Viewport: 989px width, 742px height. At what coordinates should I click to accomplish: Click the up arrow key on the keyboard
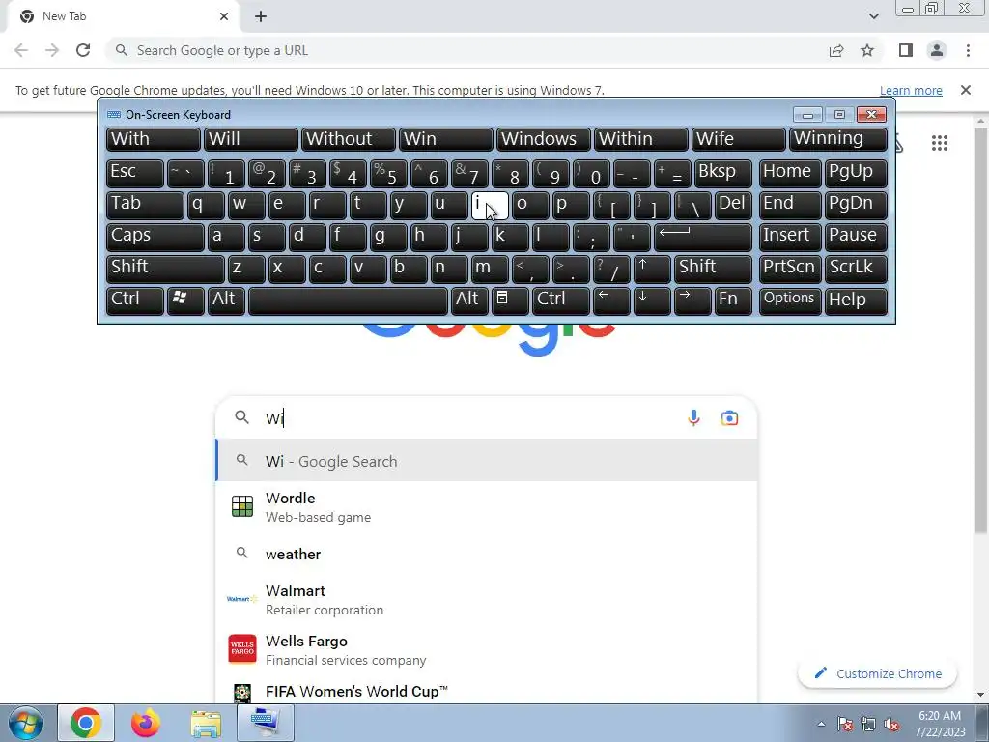click(x=652, y=269)
